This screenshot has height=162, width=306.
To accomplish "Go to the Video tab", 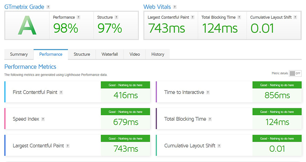I will click(135, 54).
